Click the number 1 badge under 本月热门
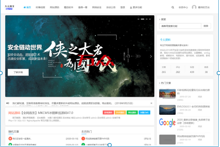220x147 pixels. [83, 139]
